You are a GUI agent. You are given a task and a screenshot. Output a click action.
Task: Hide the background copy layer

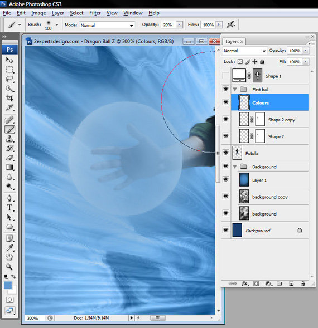pyautogui.click(x=225, y=197)
